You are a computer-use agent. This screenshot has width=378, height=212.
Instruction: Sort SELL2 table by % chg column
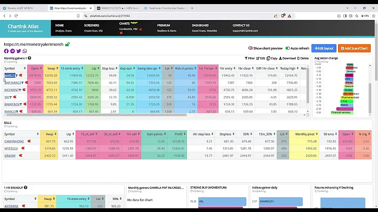point(364,134)
